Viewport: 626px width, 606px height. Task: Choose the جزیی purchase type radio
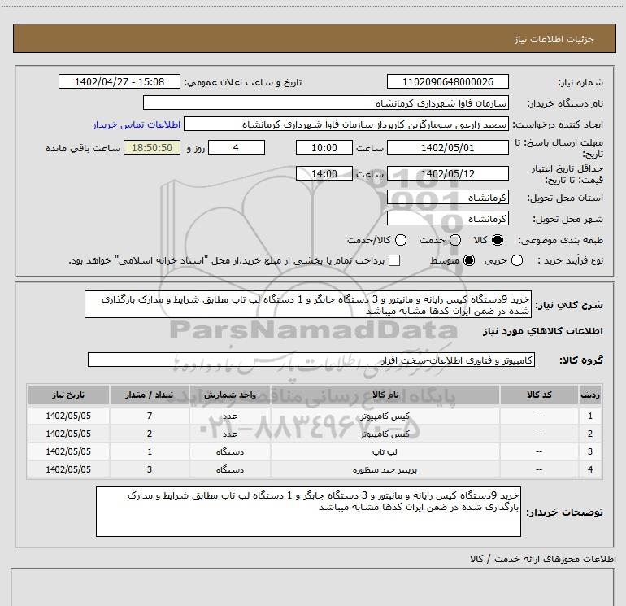[x=517, y=260]
